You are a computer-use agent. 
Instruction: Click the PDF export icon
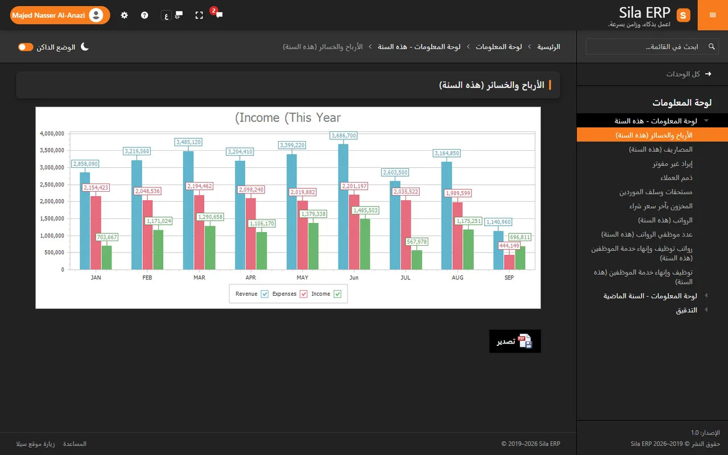point(525,341)
